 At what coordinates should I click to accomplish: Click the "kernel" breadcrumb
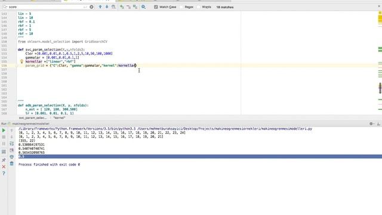(59, 118)
